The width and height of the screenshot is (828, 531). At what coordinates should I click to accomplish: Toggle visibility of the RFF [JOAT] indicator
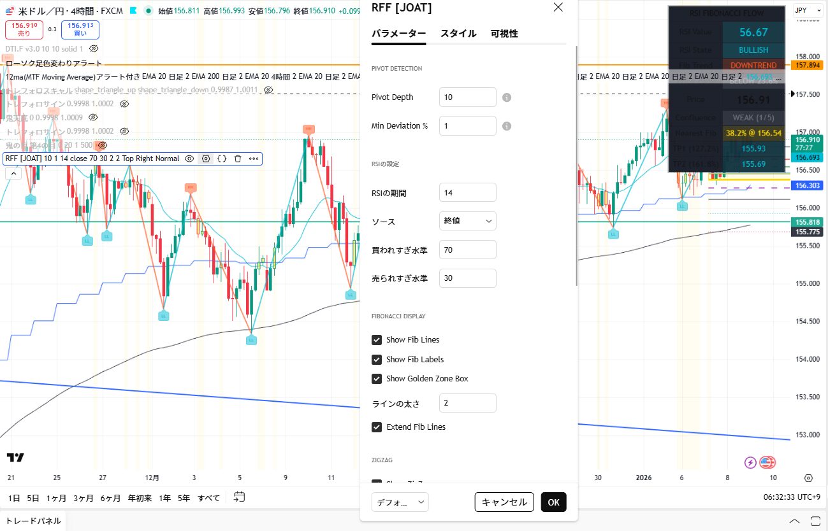189,159
